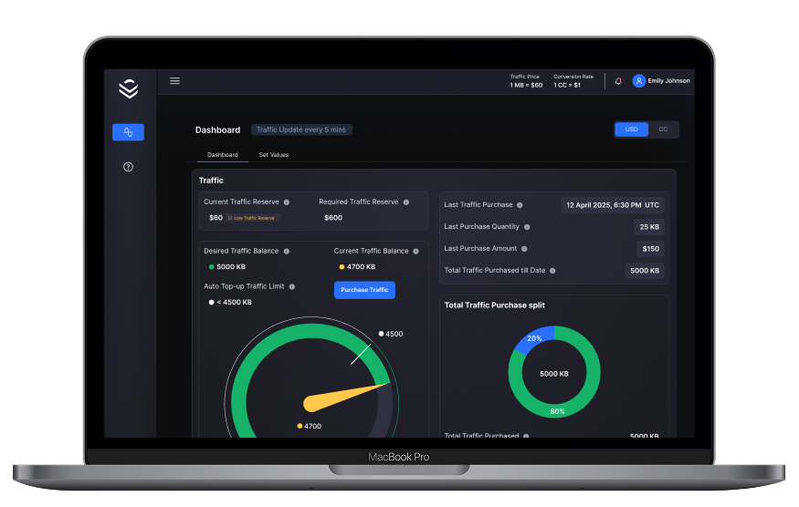Image resolution: width=799 pixels, height=507 pixels.
Task: Click the layered logo icon in sidebar
Action: (129, 88)
